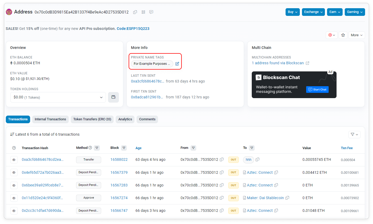
Task: Filter transactions by Method column
Action: click(x=97, y=148)
